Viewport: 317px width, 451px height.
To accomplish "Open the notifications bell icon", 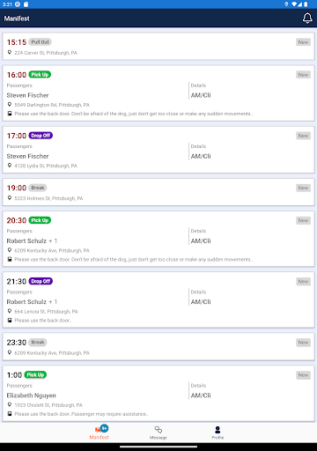I will [x=307, y=18].
